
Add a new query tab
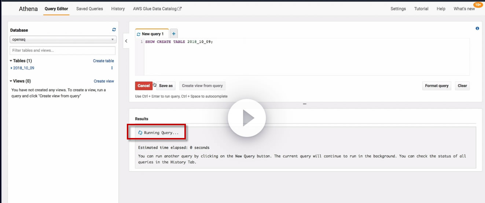[174, 34]
